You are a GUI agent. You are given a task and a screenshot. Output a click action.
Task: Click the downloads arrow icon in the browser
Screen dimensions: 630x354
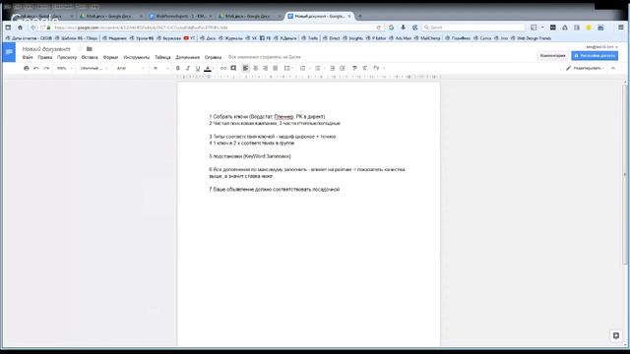(x=403, y=28)
